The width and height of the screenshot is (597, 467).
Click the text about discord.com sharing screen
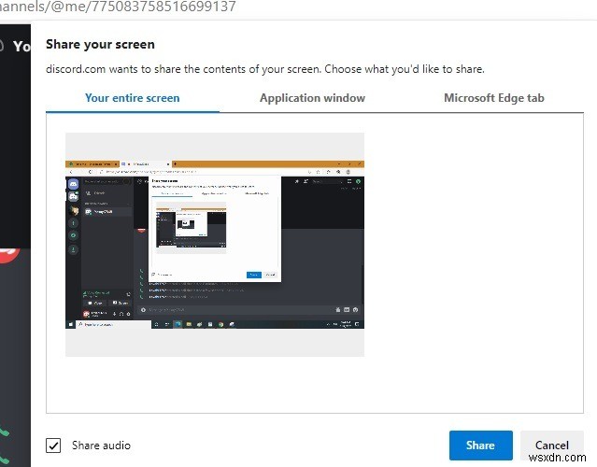(x=265, y=69)
